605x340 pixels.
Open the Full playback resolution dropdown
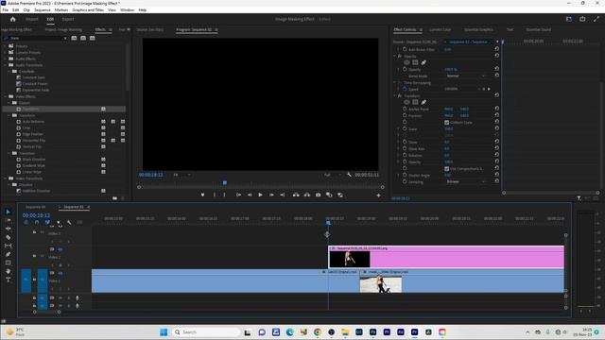click(x=332, y=175)
